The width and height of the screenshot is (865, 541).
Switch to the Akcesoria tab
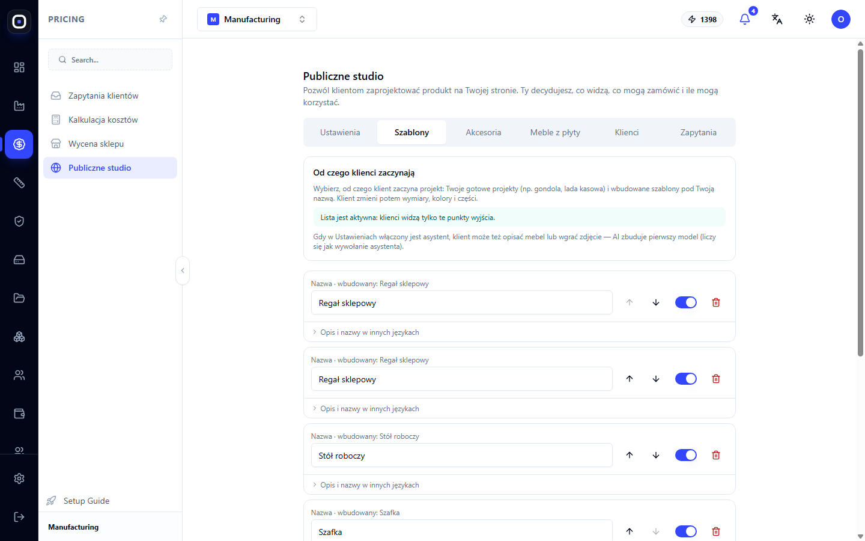484,132
